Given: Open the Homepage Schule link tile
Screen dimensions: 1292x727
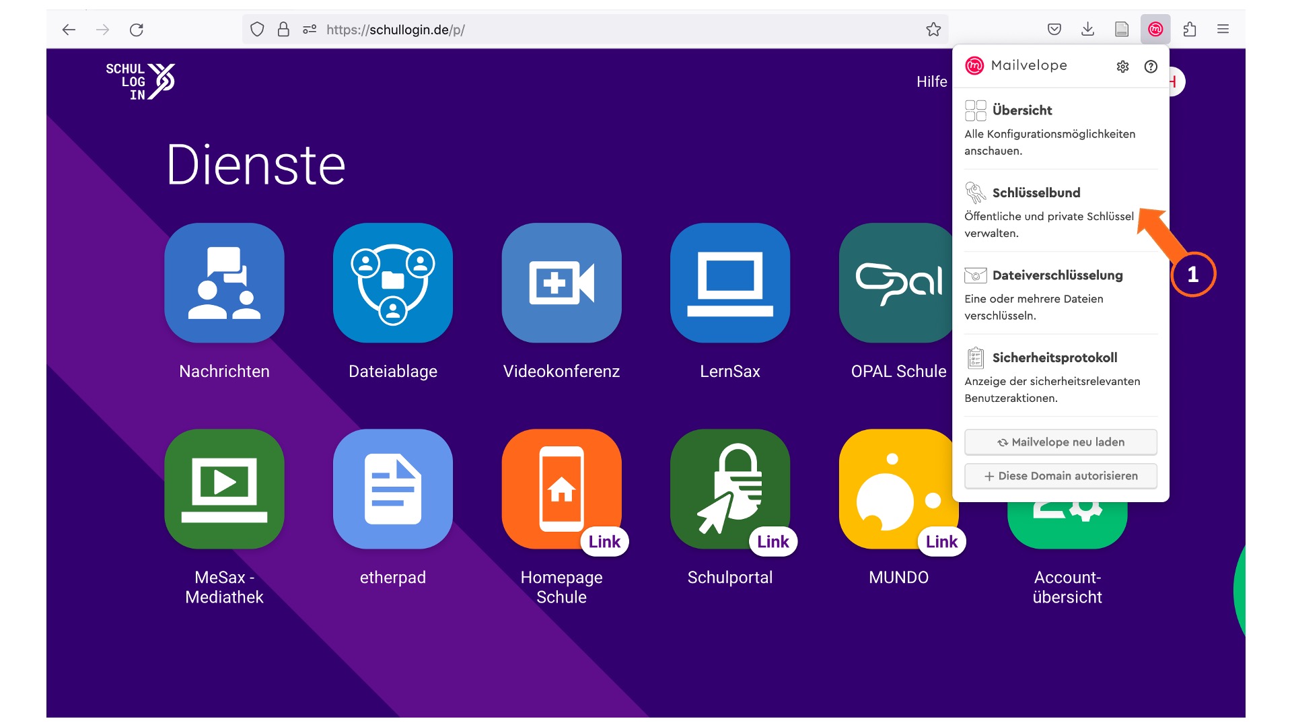Looking at the screenshot, I should (x=561, y=489).
